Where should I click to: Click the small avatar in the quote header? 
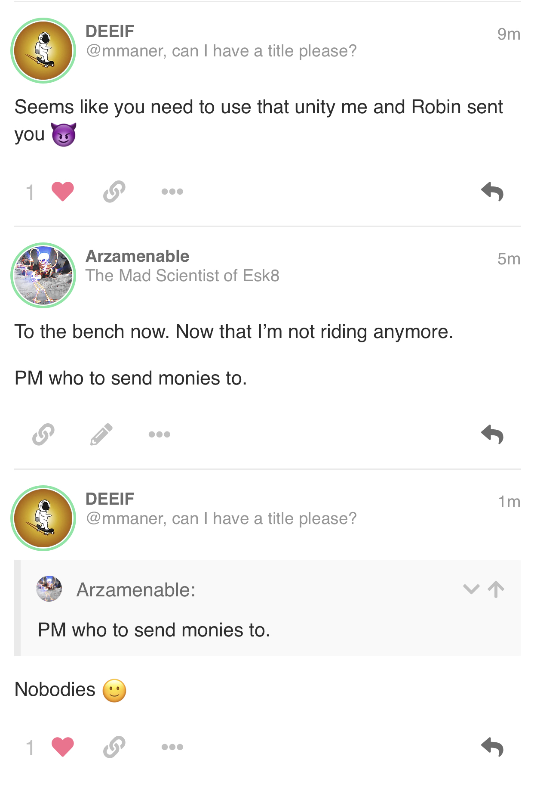tap(49, 589)
